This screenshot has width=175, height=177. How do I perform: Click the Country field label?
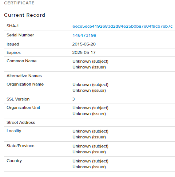click(x=14, y=161)
